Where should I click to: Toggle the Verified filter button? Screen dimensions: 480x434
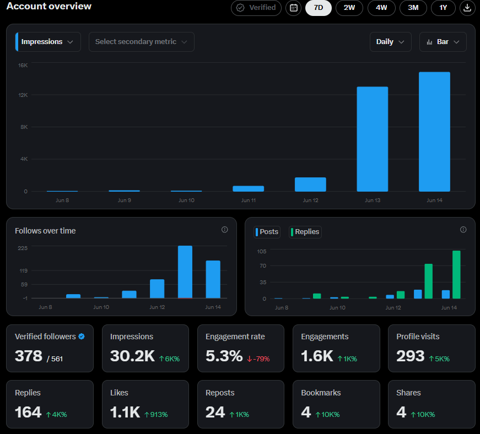[256, 8]
